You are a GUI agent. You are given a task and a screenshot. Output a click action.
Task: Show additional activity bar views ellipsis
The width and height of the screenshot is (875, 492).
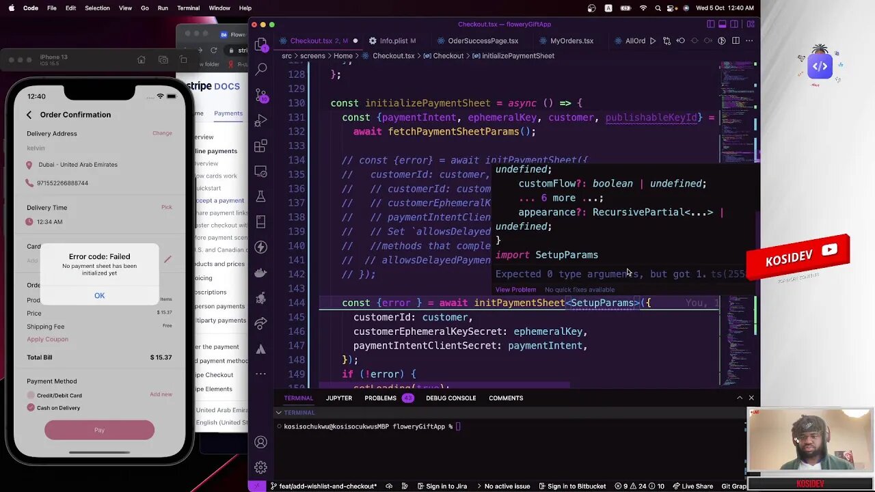(x=260, y=374)
